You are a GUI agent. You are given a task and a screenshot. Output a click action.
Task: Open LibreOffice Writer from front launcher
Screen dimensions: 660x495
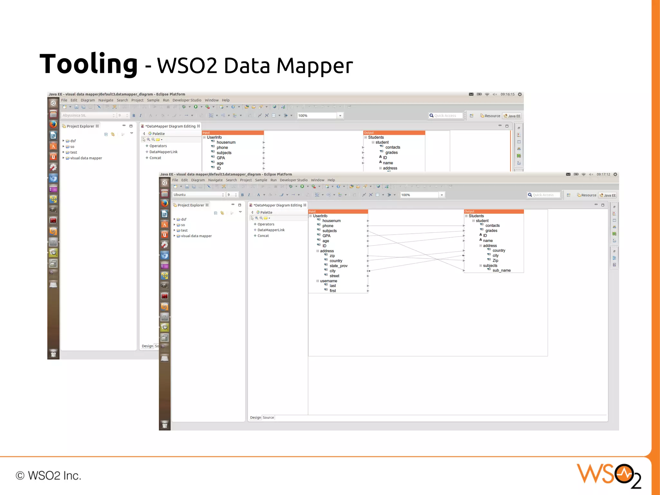[165, 214]
